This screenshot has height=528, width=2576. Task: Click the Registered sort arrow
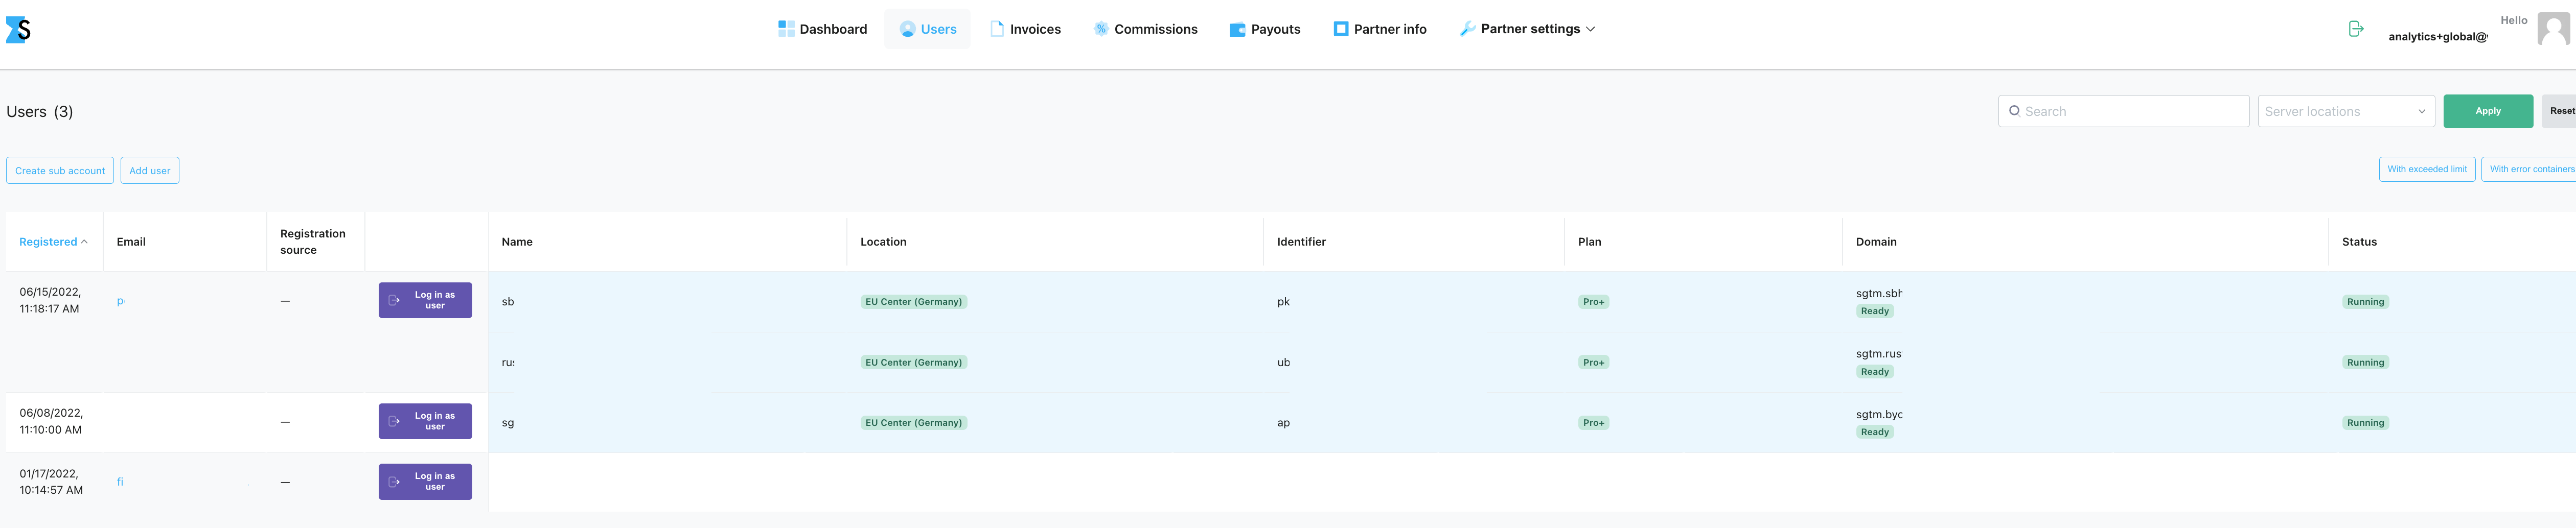[84, 242]
